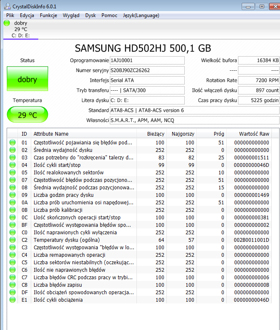Click raw value 000000001511
The width and height of the screenshot is (280, 330).
click(x=252, y=157)
